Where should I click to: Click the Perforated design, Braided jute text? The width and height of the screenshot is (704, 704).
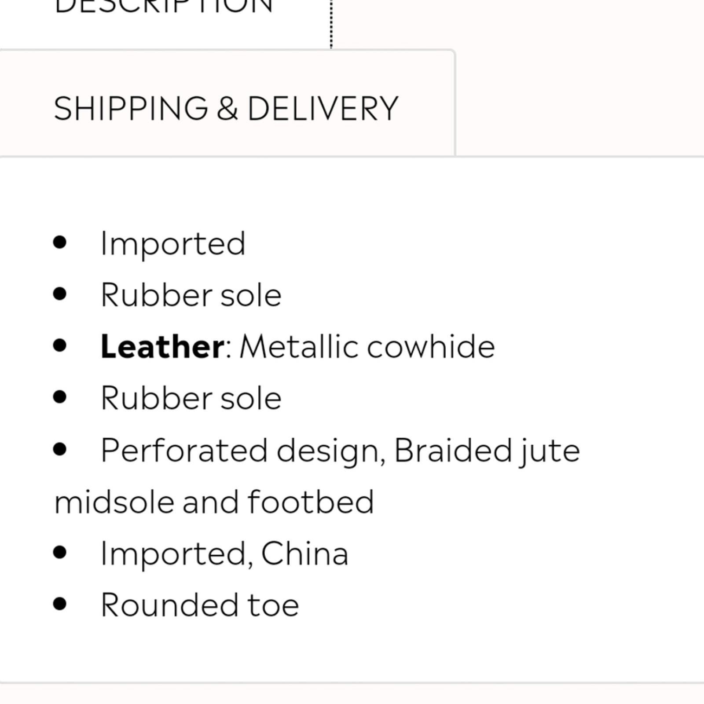pos(340,451)
